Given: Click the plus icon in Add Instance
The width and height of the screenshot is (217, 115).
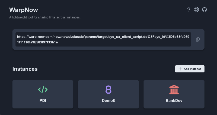Looking at the screenshot, I should tap(180, 69).
